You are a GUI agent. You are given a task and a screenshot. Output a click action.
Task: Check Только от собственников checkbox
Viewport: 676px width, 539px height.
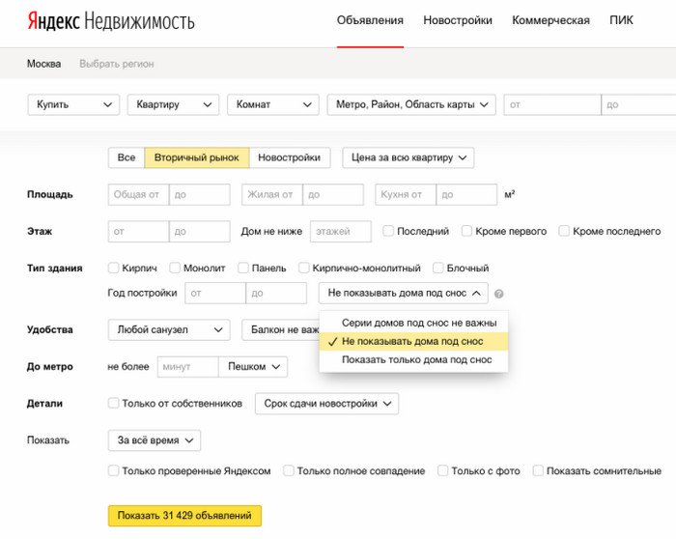pyautogui.click(x=113, y=403)
